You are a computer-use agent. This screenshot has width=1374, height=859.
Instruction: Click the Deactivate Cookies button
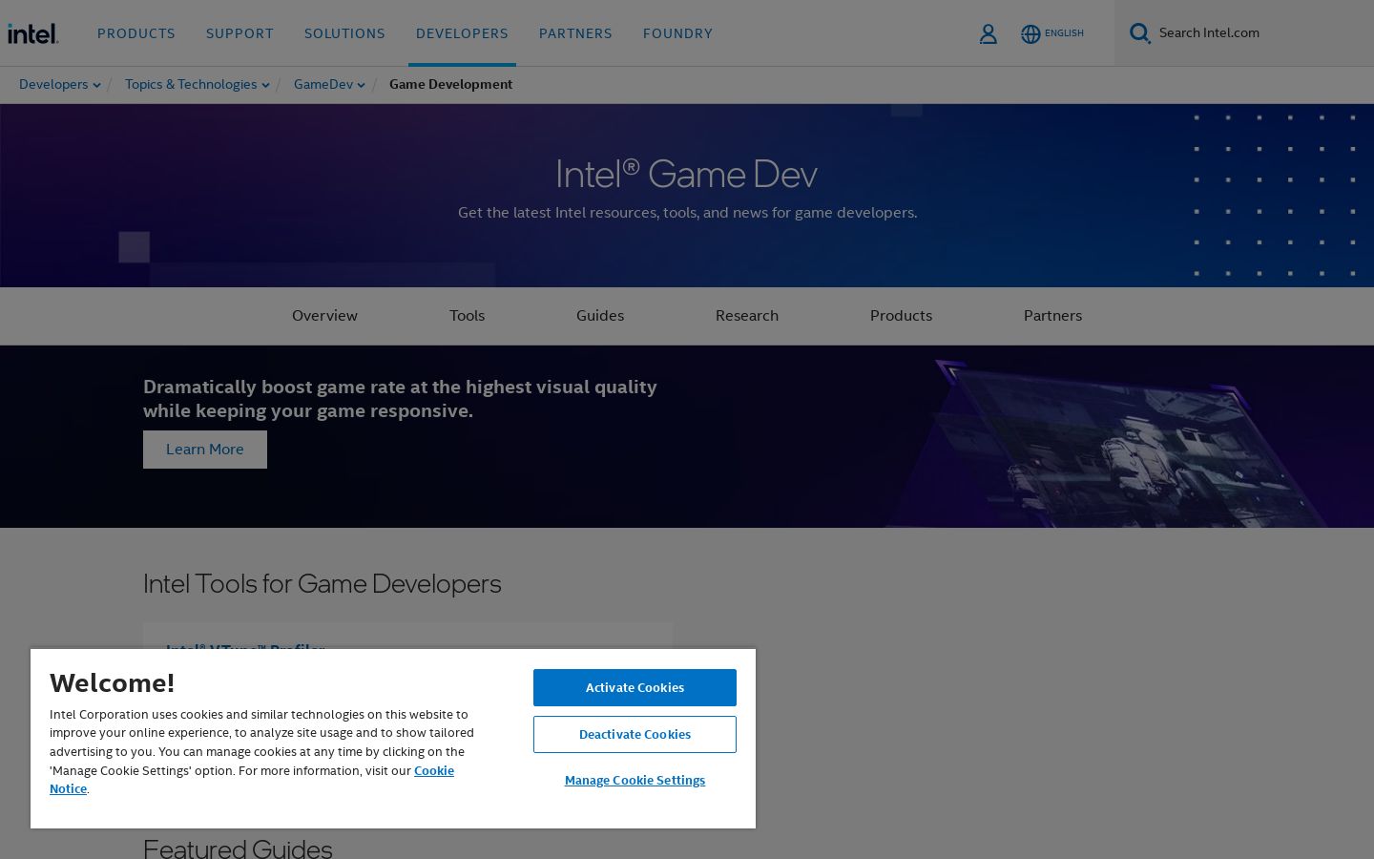(x=635, y=734)
